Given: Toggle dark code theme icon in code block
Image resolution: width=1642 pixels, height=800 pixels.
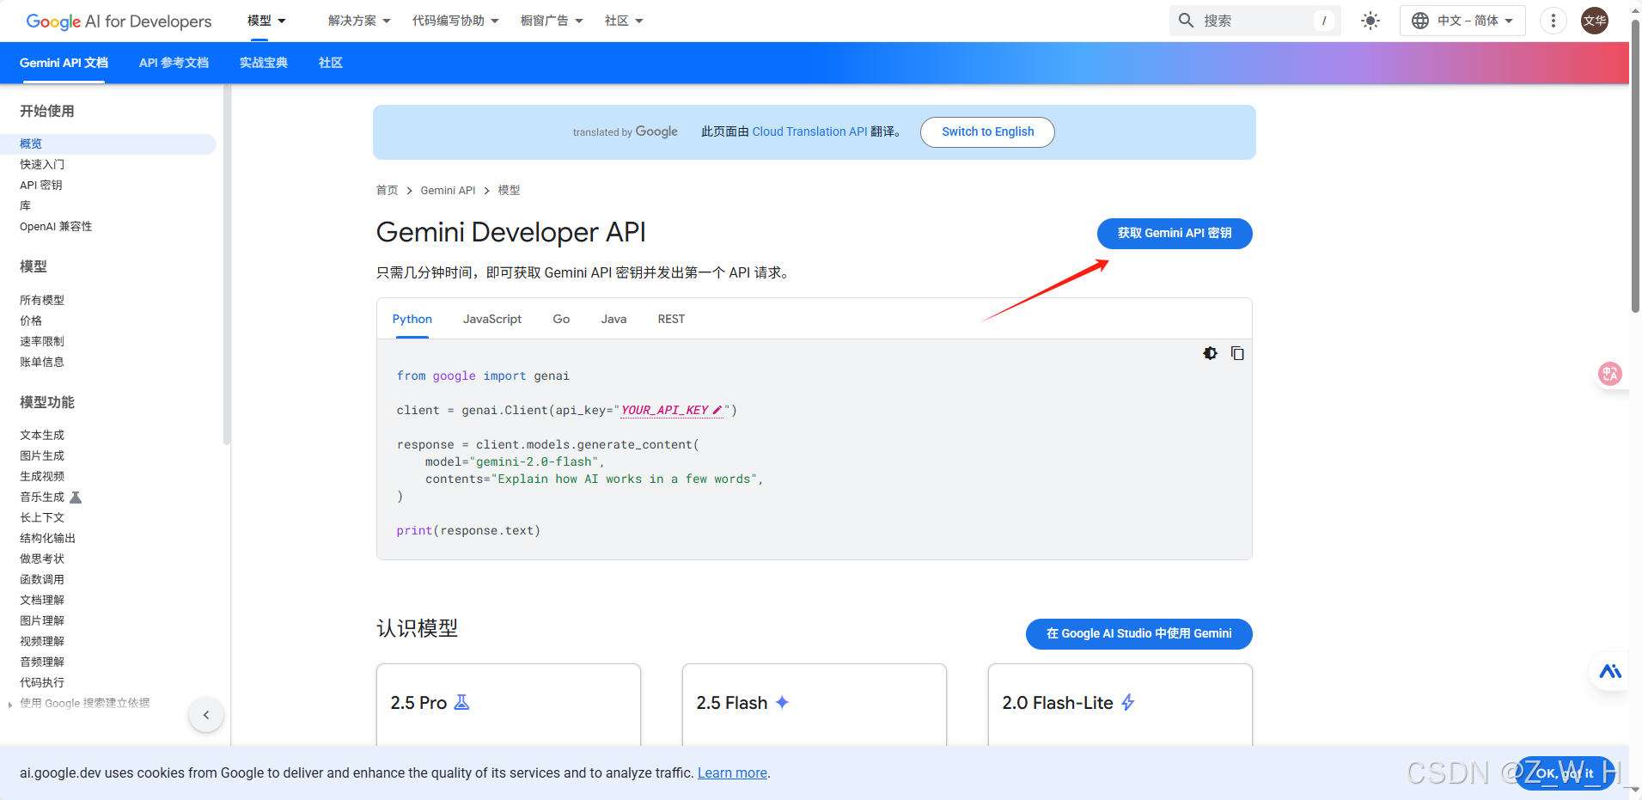Looking at the screenshot, I should tap(1210, 353).
